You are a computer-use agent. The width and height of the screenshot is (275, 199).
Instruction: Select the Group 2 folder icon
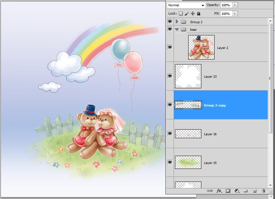184,21
